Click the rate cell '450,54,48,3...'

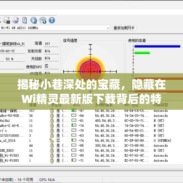107,120
